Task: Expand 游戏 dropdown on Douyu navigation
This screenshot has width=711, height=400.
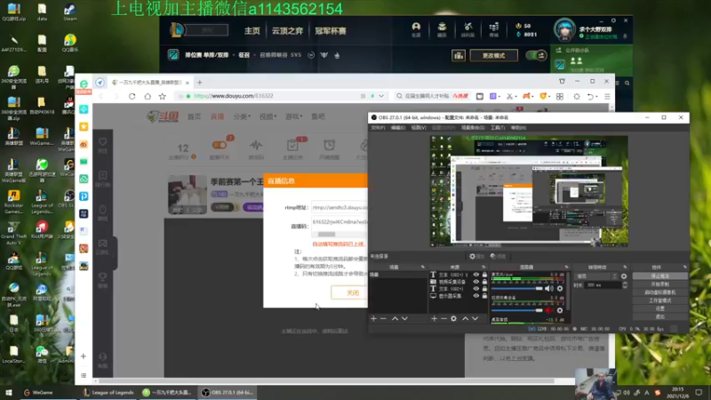Action: pyautogui.click(x=294, y=116)
